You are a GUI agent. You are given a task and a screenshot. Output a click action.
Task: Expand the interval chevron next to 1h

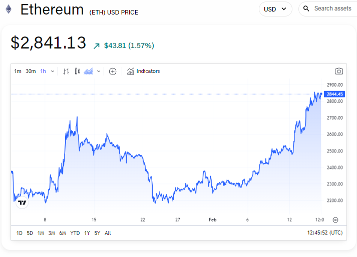[x=53, y=71]
